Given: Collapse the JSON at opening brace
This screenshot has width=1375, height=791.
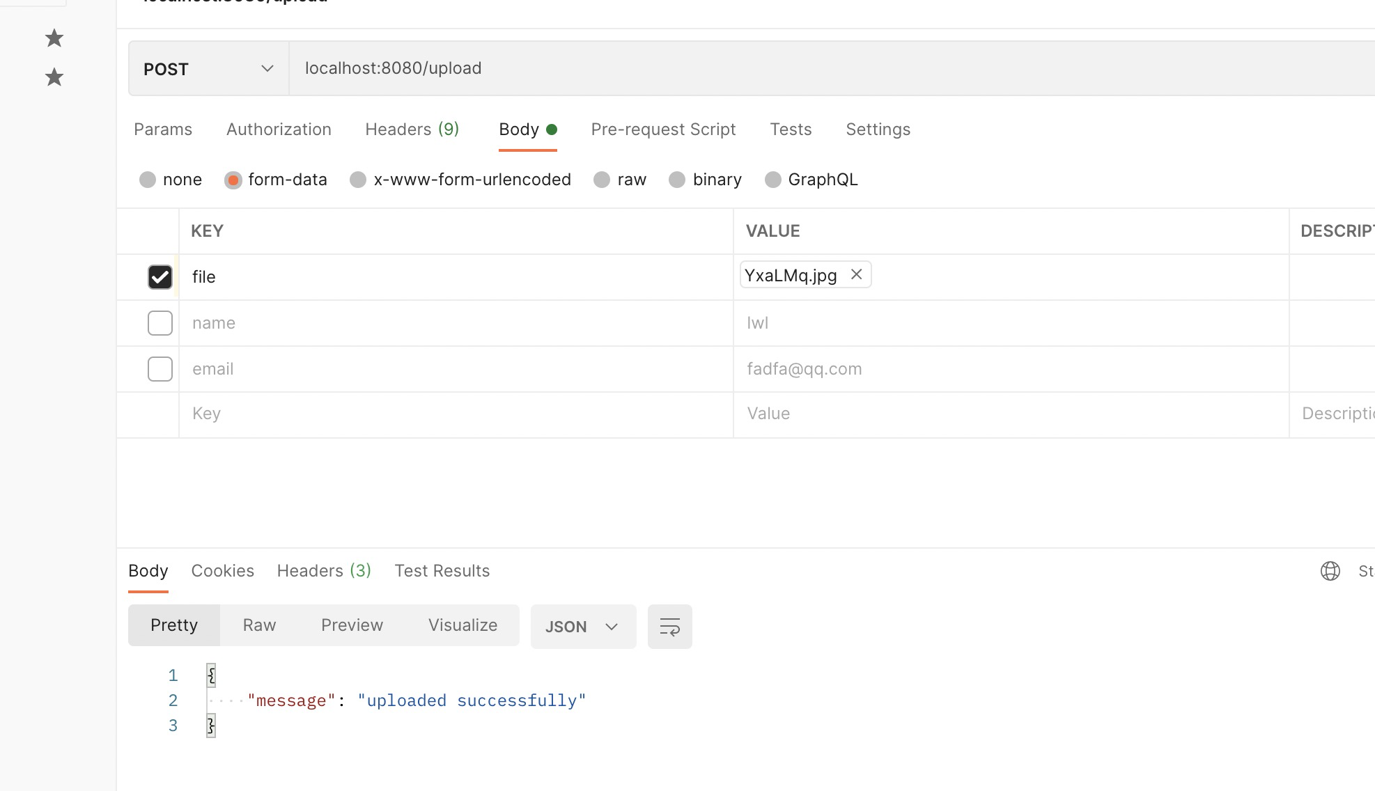Looking at the screenshot, I should [211, 675].
